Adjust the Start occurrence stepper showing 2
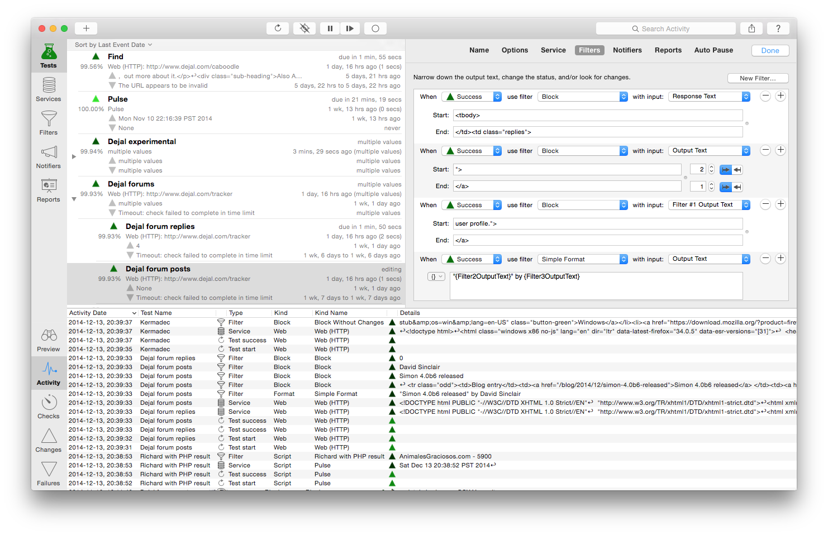 711,169
